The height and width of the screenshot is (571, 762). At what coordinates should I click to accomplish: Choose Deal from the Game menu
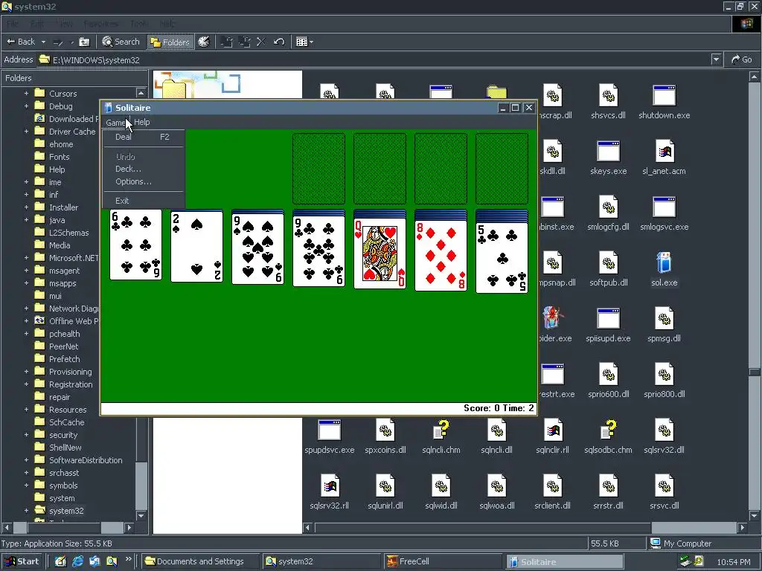(144, 137)
